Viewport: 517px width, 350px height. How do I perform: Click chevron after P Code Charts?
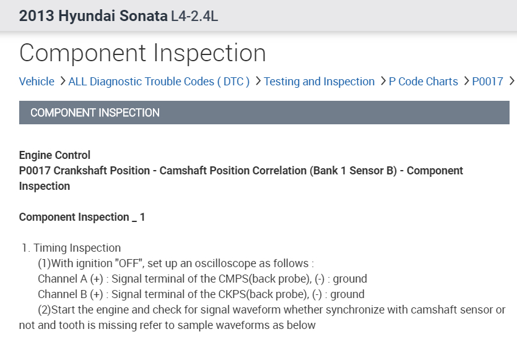click(466, 82)
